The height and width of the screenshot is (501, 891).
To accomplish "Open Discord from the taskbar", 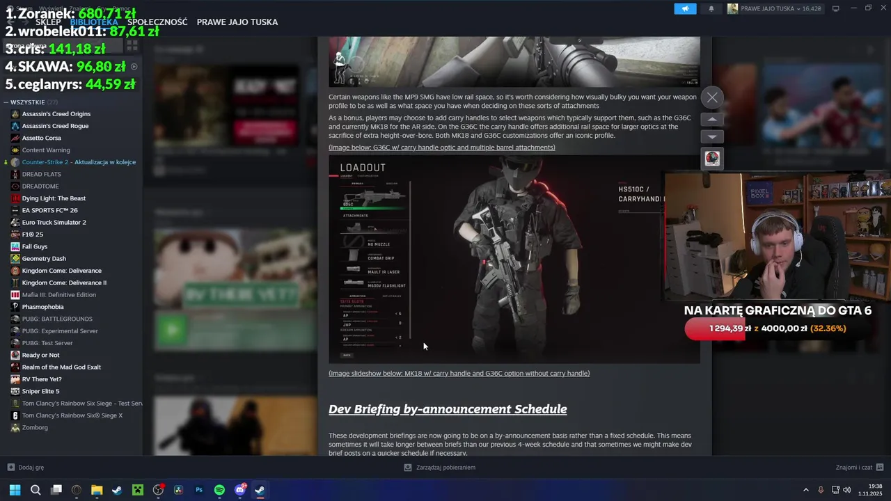I will [x=240, y=490].
